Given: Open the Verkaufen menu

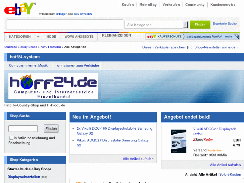Looking at the screenshot, I should pos(171,5).
